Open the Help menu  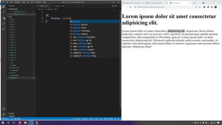click(x=44, y=2)
